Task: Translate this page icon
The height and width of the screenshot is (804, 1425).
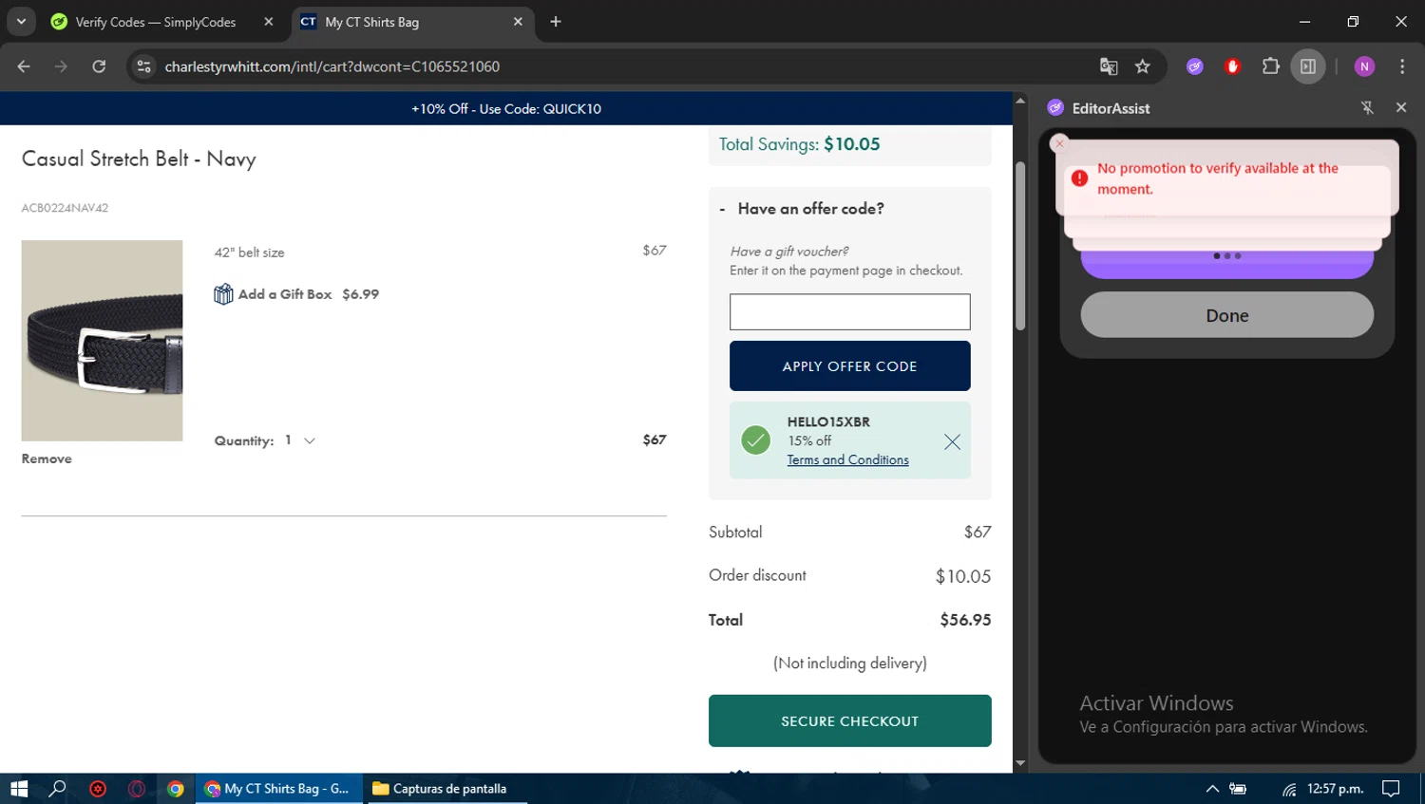Action: (1109, 66)
